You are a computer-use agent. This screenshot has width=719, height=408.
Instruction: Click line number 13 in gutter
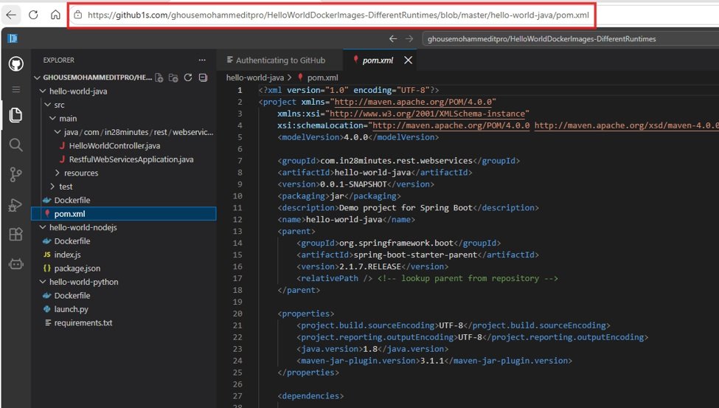[x=237, y=232]
